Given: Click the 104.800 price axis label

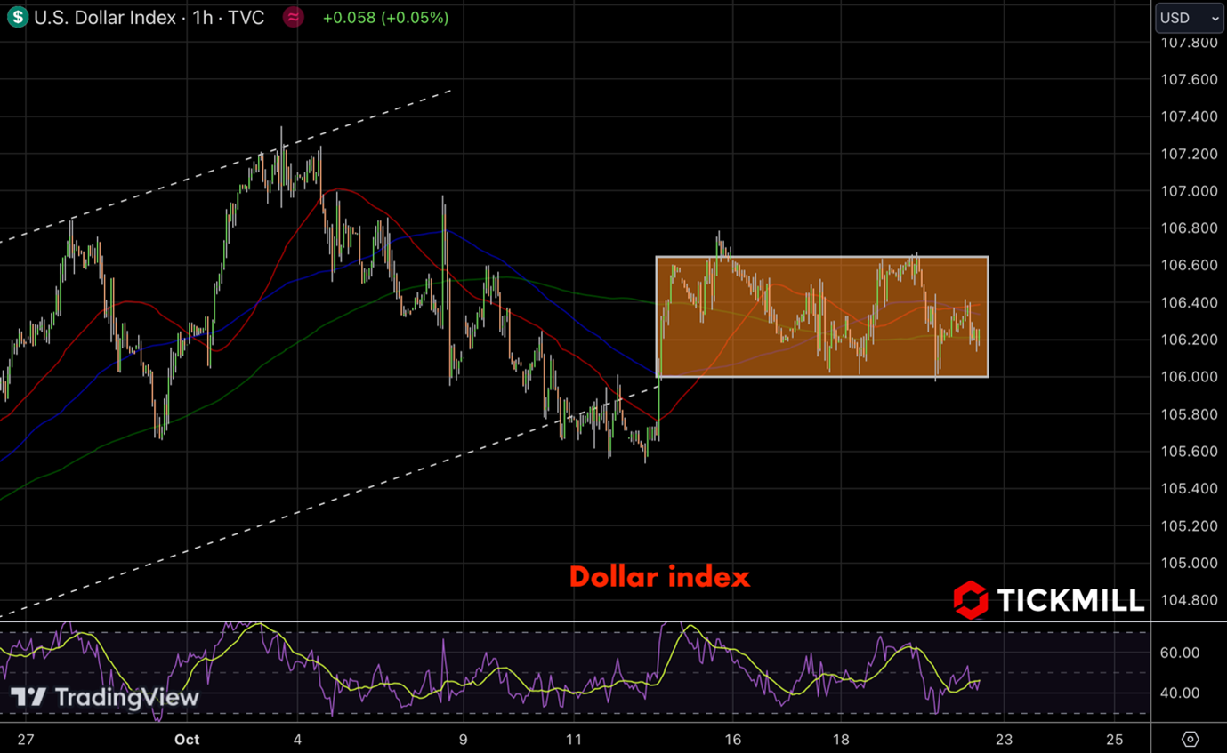Looking at the screenshot, I should point(1188,600).
